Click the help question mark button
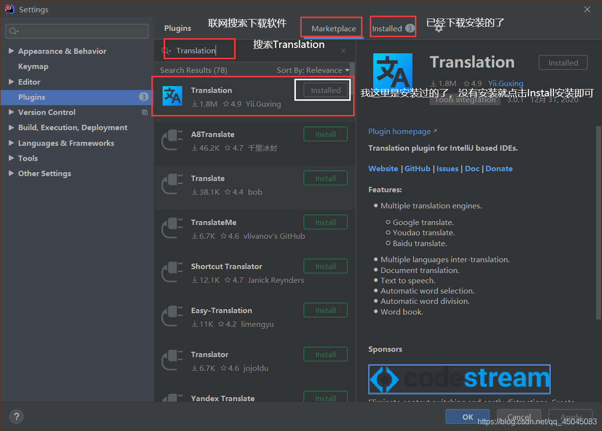 coord(16,417)
